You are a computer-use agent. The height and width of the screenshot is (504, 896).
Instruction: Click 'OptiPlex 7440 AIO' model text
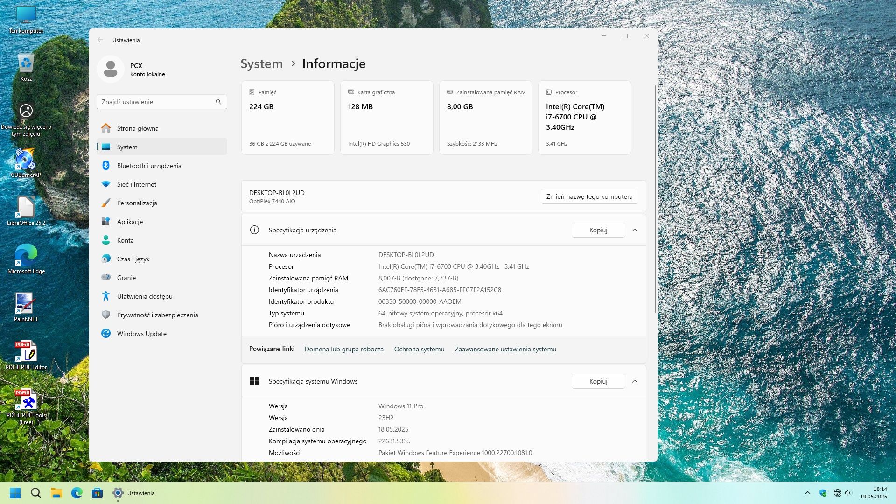272,202
